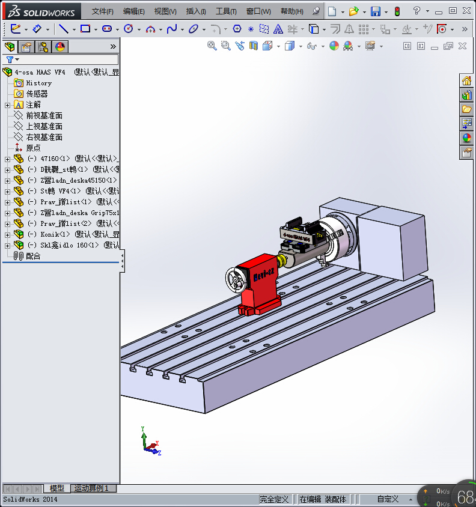Click the Rebuild traffic light icon

397,11
